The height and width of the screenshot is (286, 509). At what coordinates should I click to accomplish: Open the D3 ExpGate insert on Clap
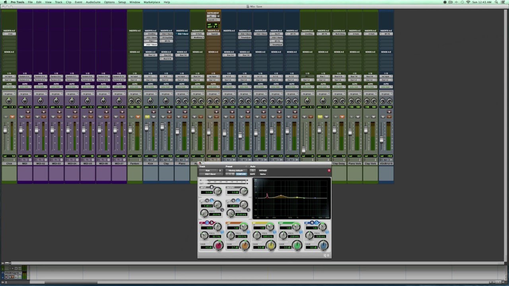click(166, 37)
